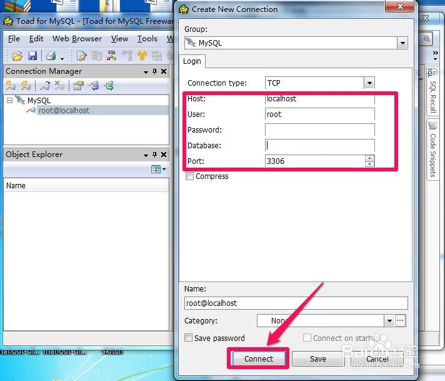Open the SQL Editor pencil icon
This screenshot has width=445, height=381.
click(x=82, y=56)
